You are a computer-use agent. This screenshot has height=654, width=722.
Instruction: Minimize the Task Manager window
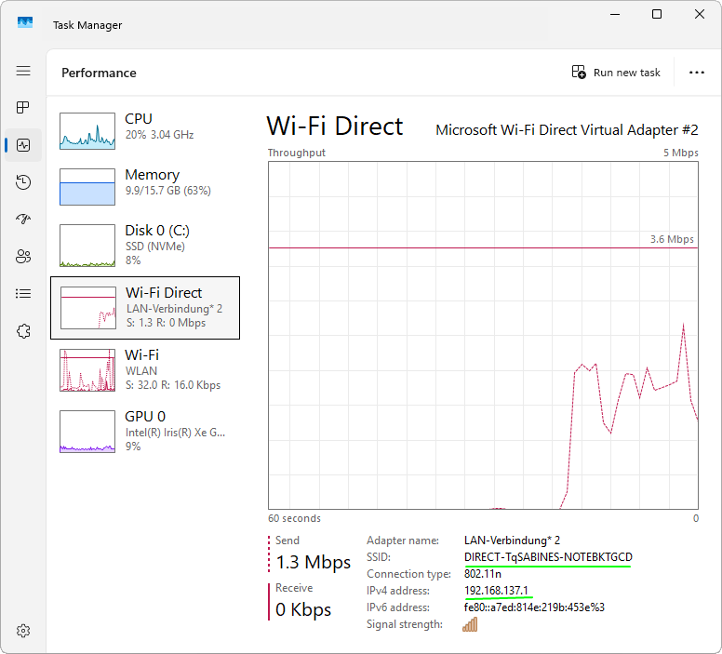[x=615, y=14]
